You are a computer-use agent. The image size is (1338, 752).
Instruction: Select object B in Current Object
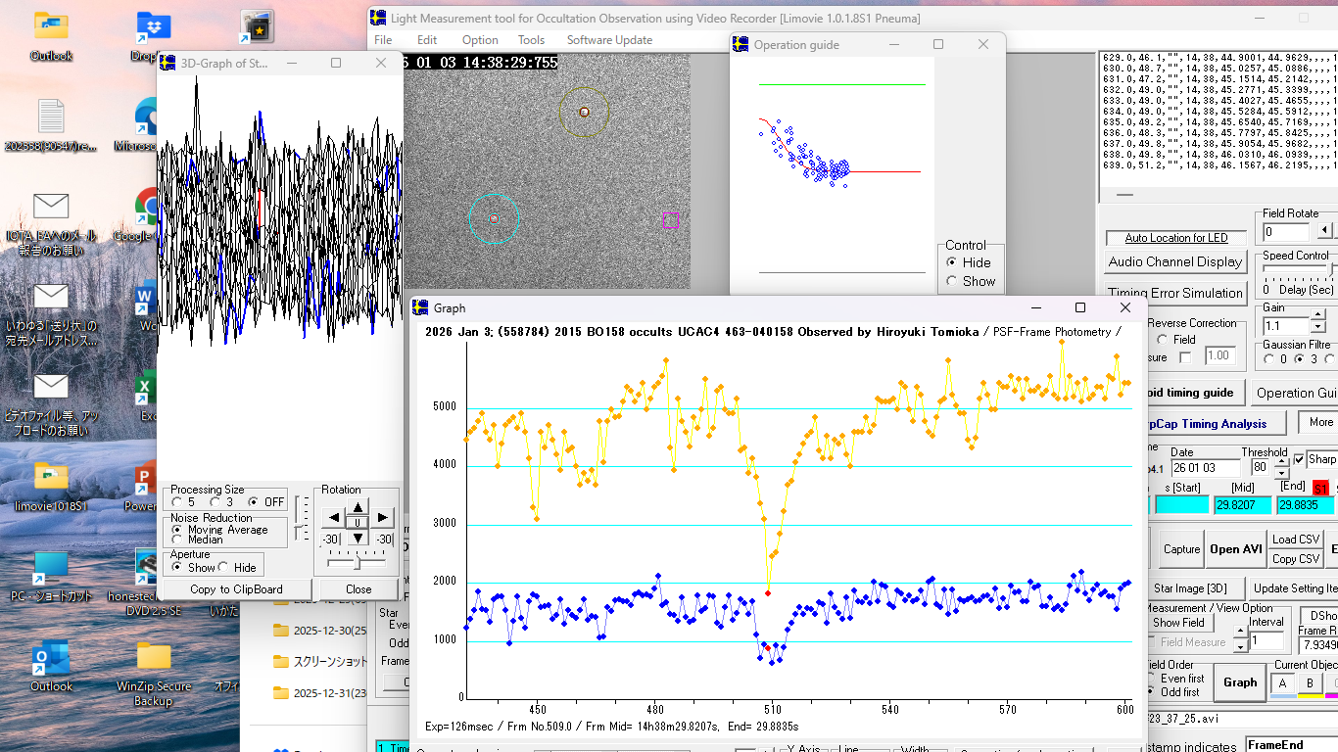(1310, 683)
